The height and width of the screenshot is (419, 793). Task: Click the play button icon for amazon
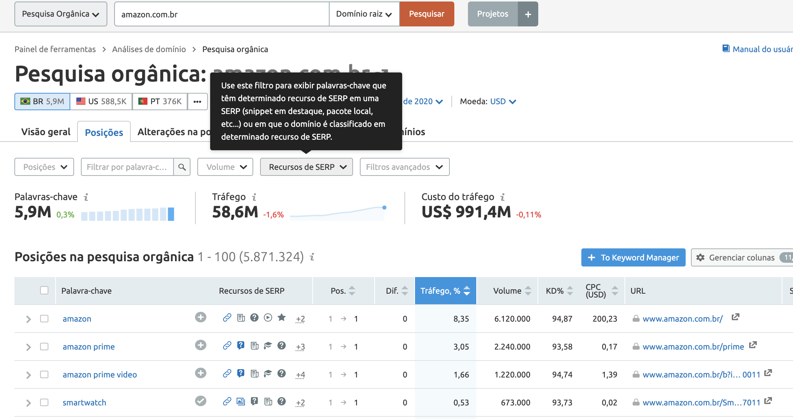click(268, 318)
